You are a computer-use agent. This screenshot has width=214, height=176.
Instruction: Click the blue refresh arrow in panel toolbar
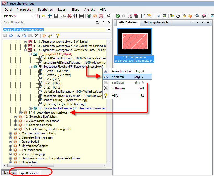tap(11, 36)
